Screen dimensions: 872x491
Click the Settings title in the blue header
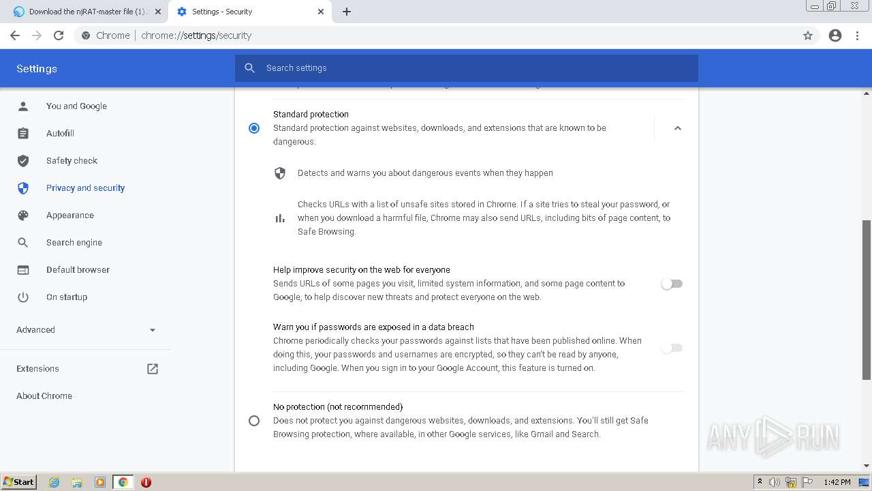point(37,68)
